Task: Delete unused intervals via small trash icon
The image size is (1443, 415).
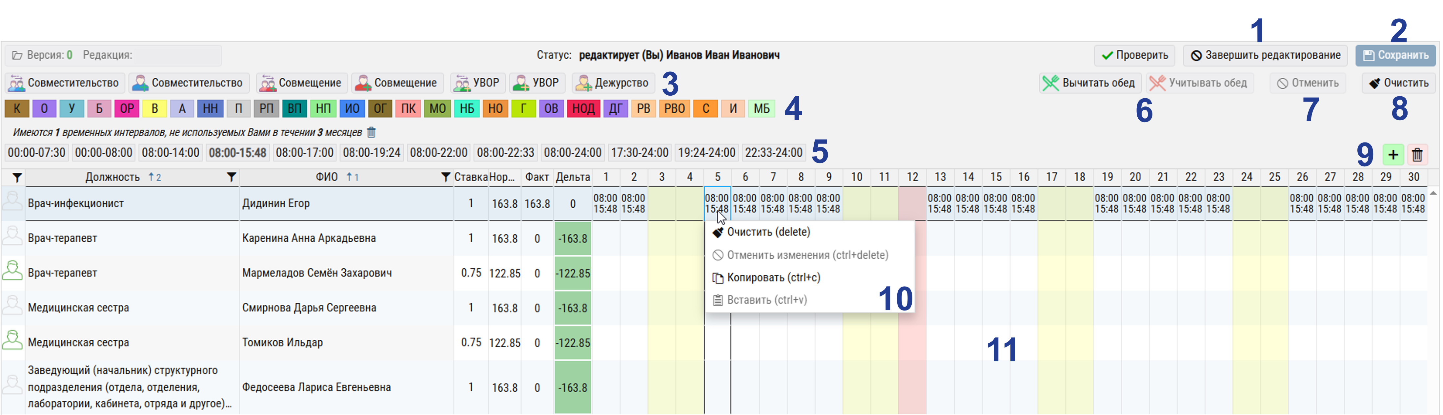Action: click(371, 133)
